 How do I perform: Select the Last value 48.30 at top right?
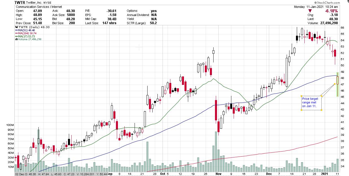(333, 19)
